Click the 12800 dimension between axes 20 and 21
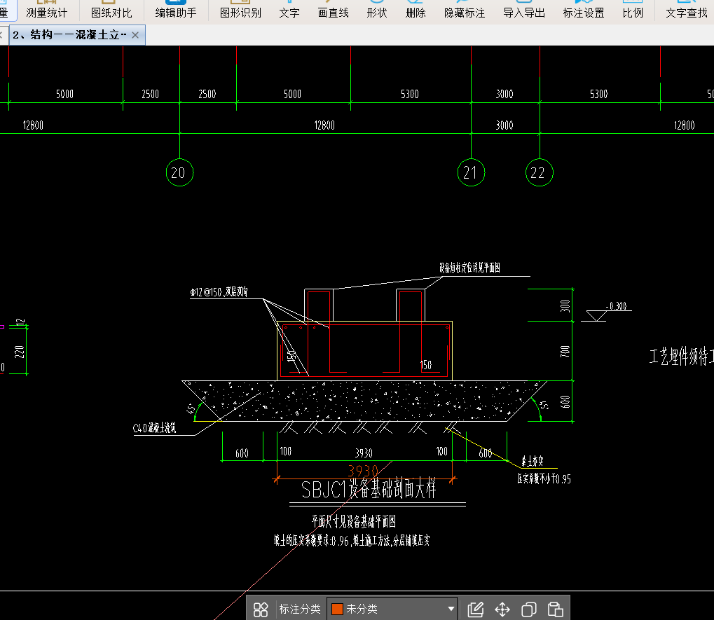 click(324, 125)
